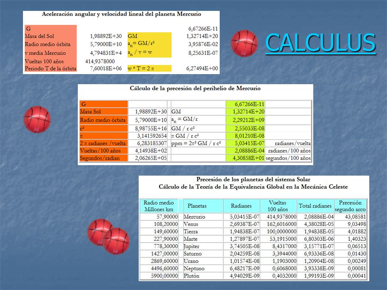
Task: Select the title 'Aceleración angular y velocidad lineal del planeta Mercurio'
Action: (121, 14)
